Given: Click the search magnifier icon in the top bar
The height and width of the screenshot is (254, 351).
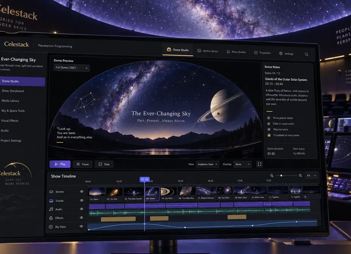Looking at the screenshot, I should (306, 54).
